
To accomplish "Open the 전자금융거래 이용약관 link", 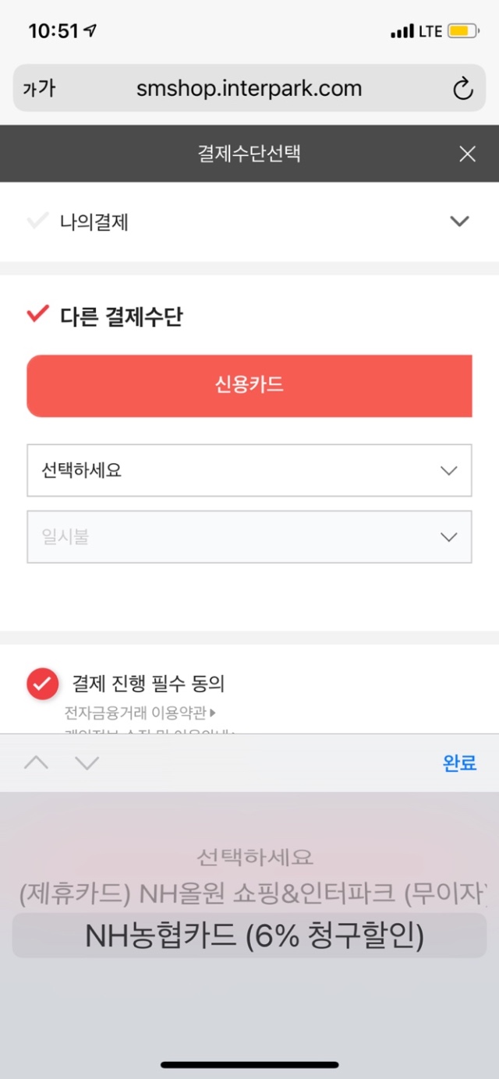I will (x=140, y=713).
